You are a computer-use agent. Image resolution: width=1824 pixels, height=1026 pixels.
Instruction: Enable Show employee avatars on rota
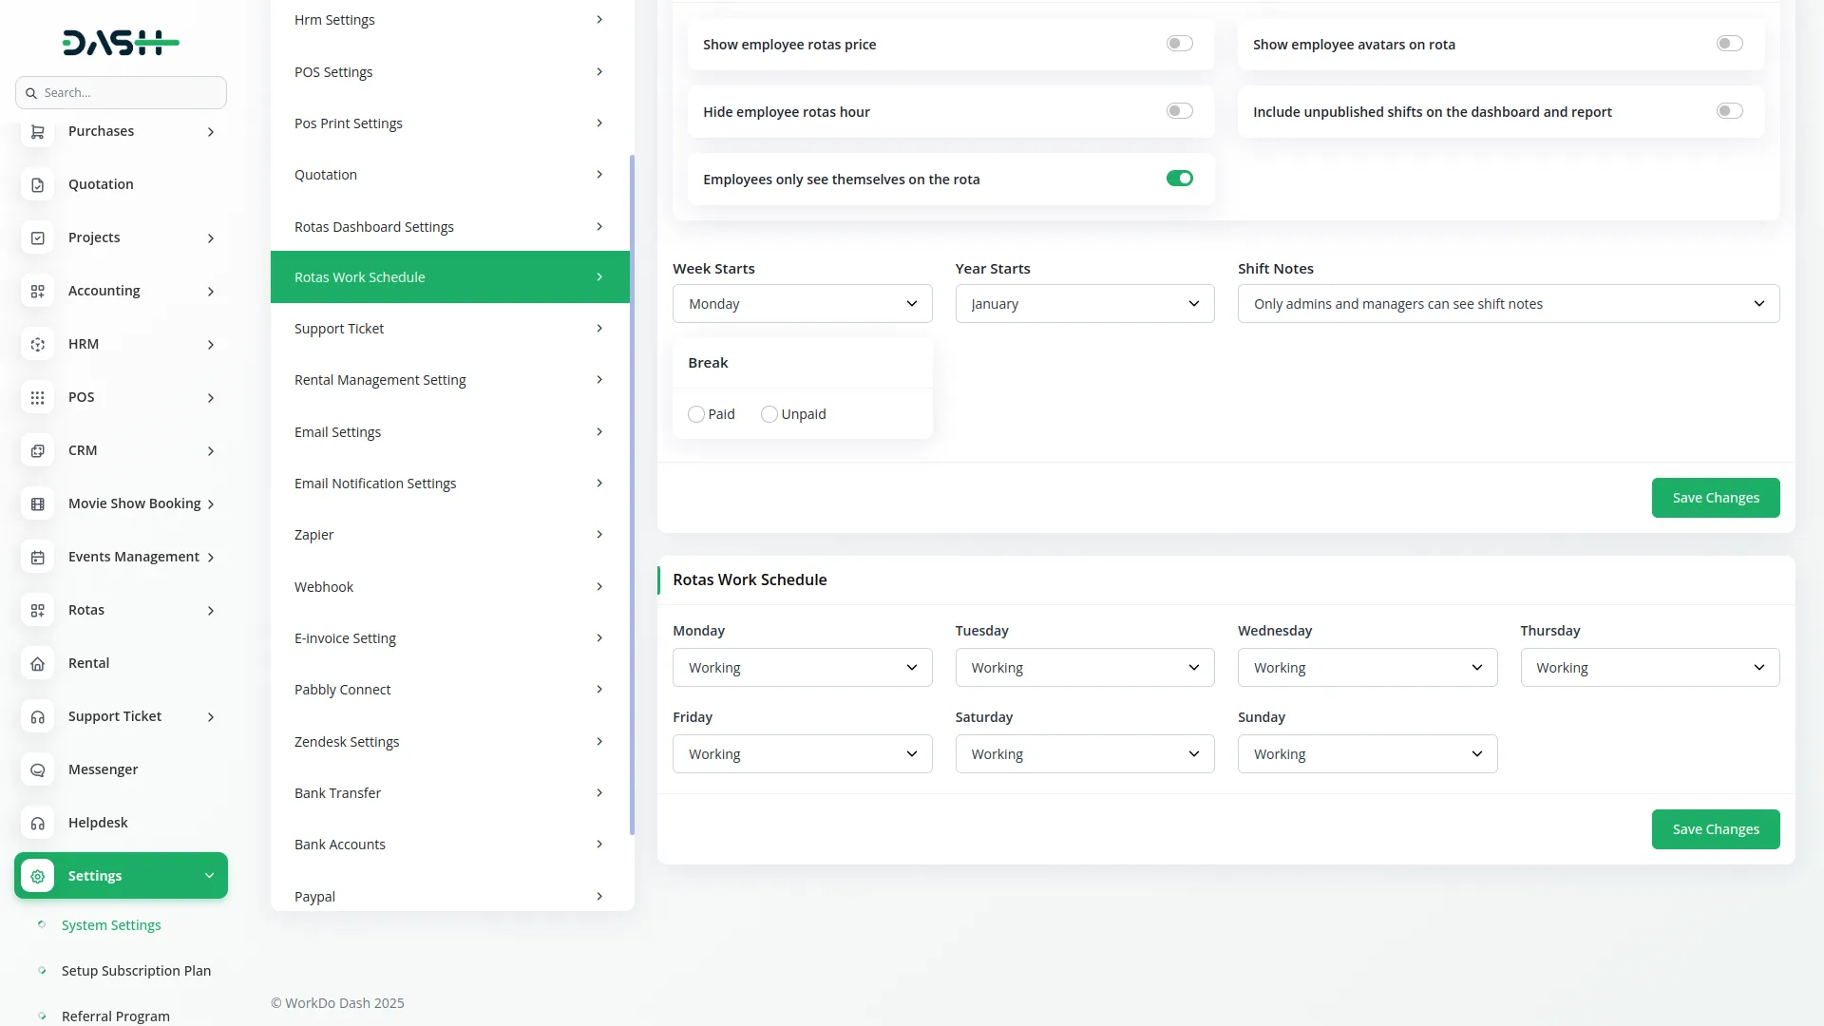click(x=1729, y=44)
